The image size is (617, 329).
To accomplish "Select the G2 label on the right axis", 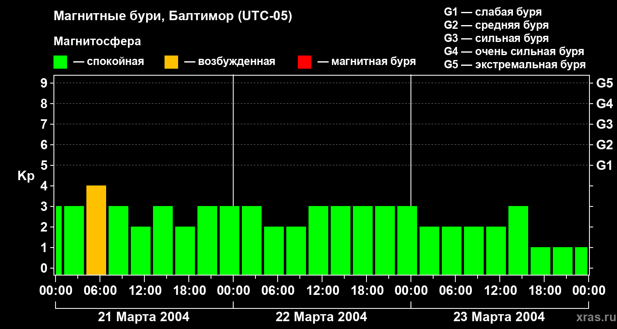I will [x=604, y=145].
